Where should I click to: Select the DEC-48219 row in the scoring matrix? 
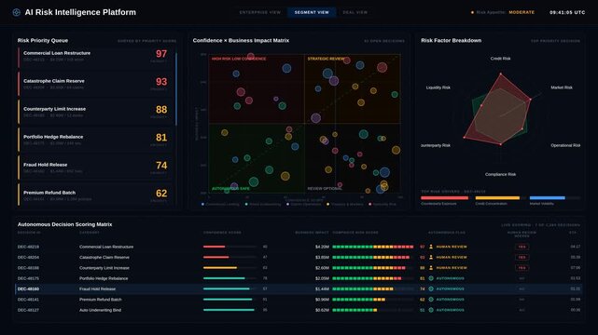[x=299, y=247]
